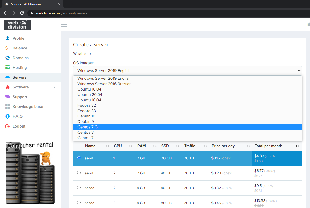Select the serv1+ radio button
Screen dimensions: 310x208
[79, 173]
